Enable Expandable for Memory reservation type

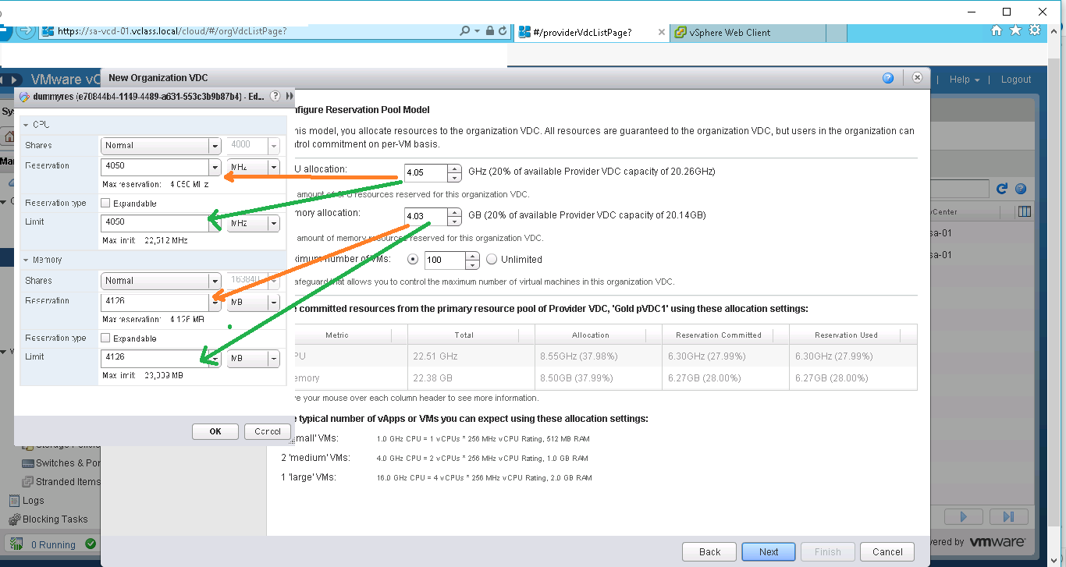click(x=107, y=338)
